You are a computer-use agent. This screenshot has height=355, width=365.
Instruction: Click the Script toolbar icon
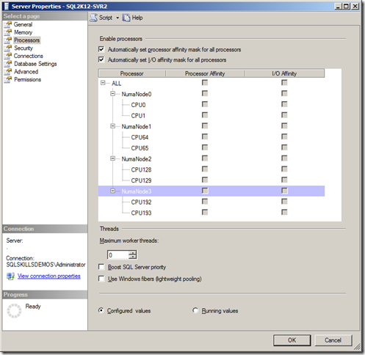pos(93,18)
